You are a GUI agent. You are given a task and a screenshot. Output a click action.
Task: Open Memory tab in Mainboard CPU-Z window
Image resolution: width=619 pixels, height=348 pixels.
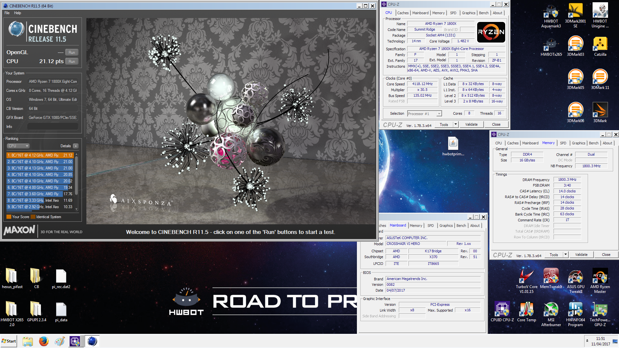point(416,226)
